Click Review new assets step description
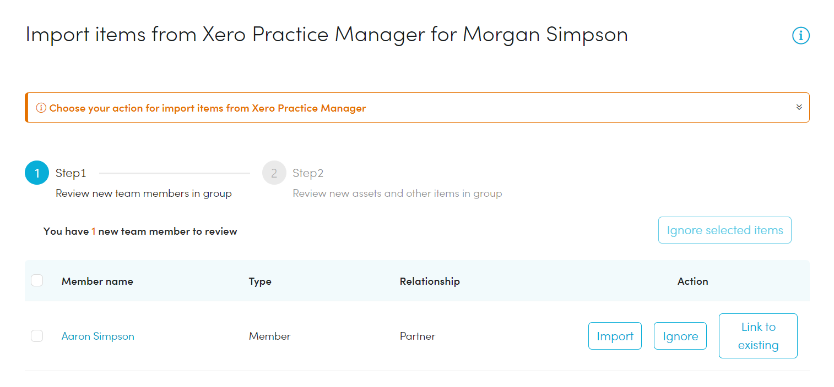The height and width of the screenshot is (387, 834). pos(397,193)
